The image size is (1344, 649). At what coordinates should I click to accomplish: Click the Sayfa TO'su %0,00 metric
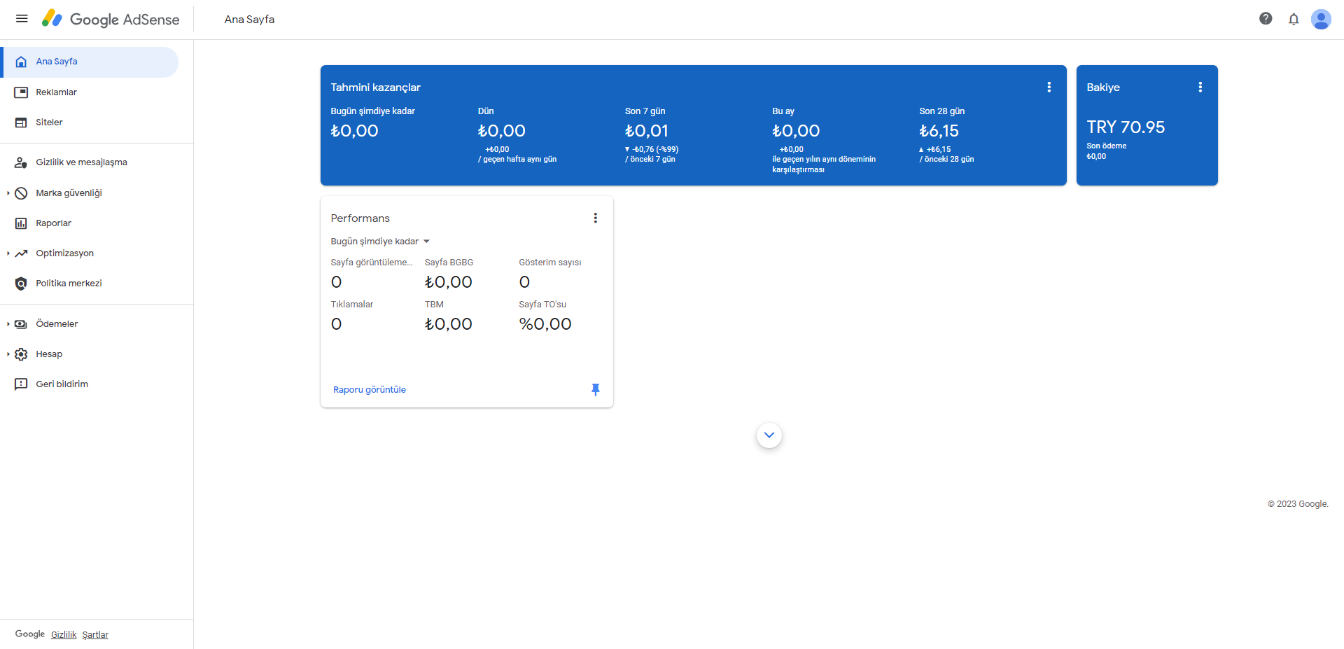[x=545, y=324]
